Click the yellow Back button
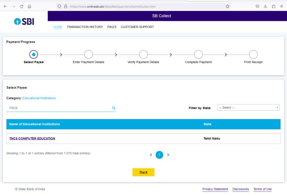Image resolution: width=287 pixels, height=196 pixels. point(143,172)
